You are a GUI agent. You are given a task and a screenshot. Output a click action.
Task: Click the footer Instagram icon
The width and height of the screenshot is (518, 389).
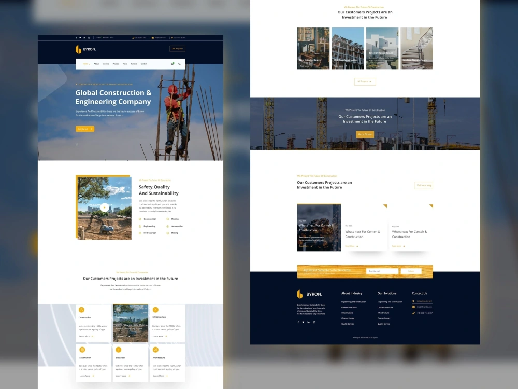pos(314,322)
